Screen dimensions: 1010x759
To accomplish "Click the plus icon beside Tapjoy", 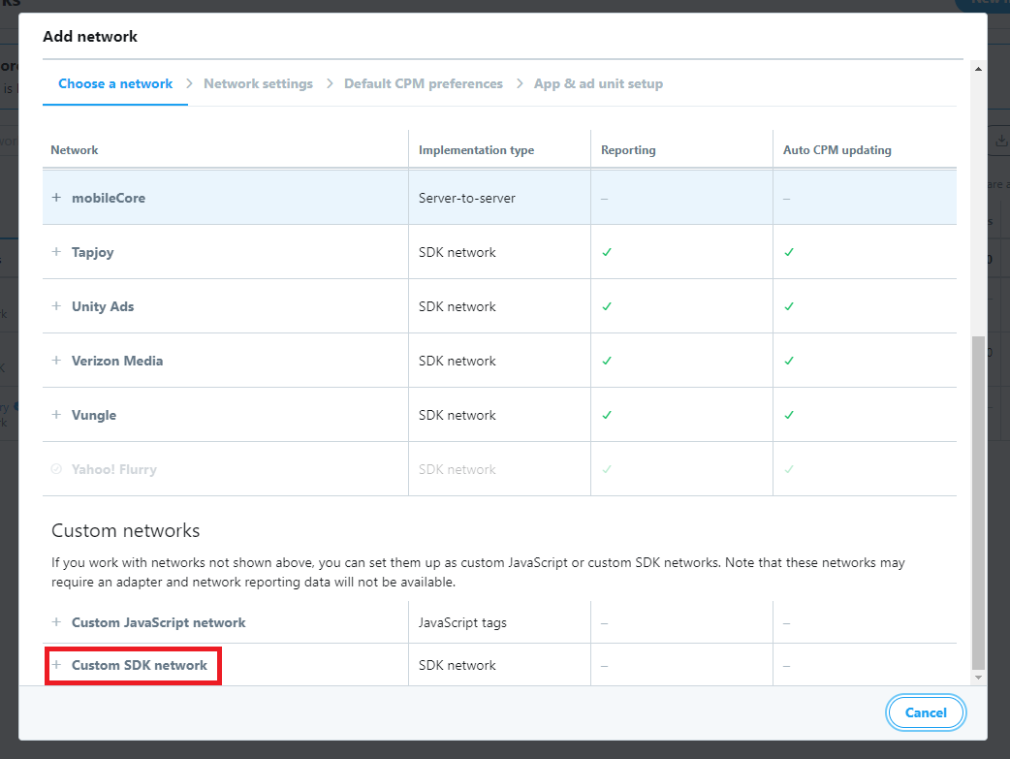I will 56,252.
